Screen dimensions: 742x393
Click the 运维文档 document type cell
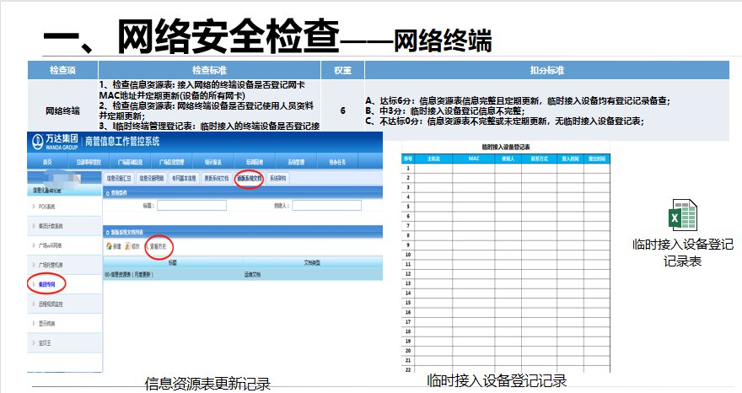pyautogui.click(x=252, y=274)
